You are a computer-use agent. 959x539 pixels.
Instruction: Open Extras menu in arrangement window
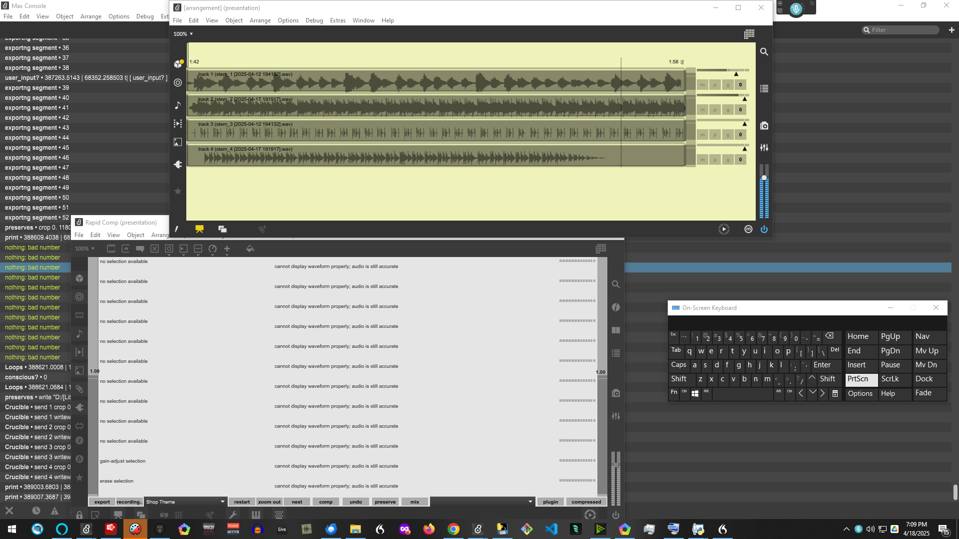338,20
